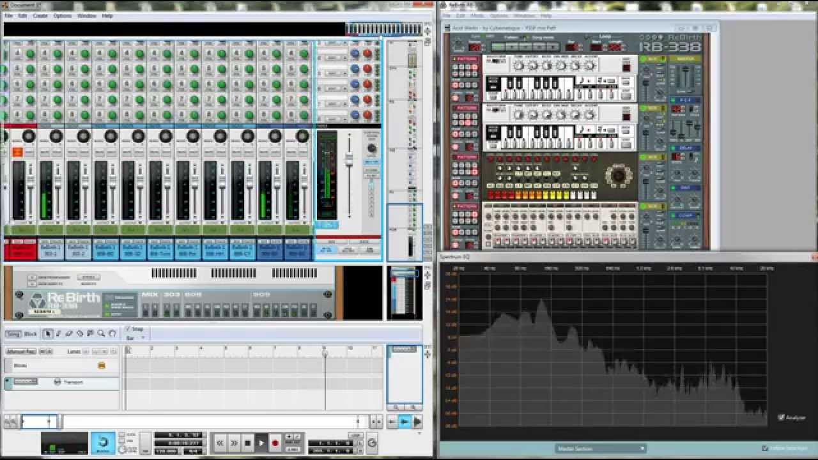Screen dimensions: 818x460
Task: Click the top red return knob in master section
Action: [367, 54]
